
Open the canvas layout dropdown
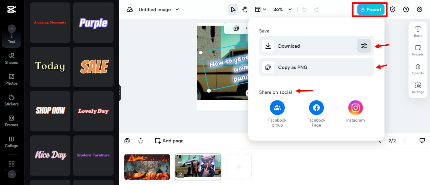(260, 9)
